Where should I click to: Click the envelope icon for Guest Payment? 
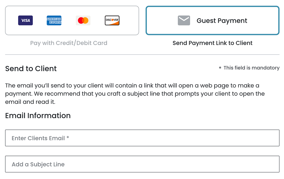click(184, 21)
